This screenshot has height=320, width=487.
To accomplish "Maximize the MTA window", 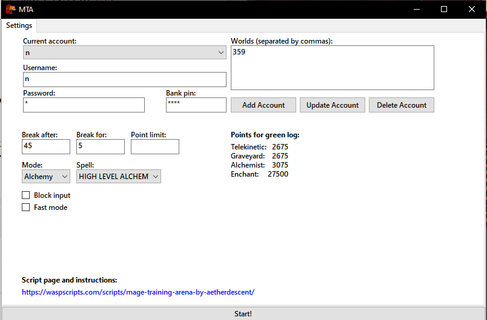I will tap(444, 9).
